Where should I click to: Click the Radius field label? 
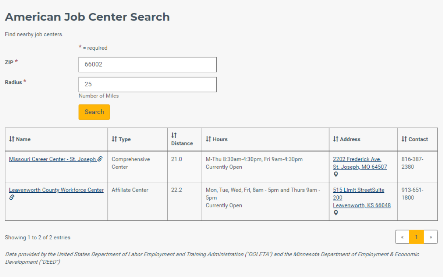pyautogui.click(x=13, y=82)
